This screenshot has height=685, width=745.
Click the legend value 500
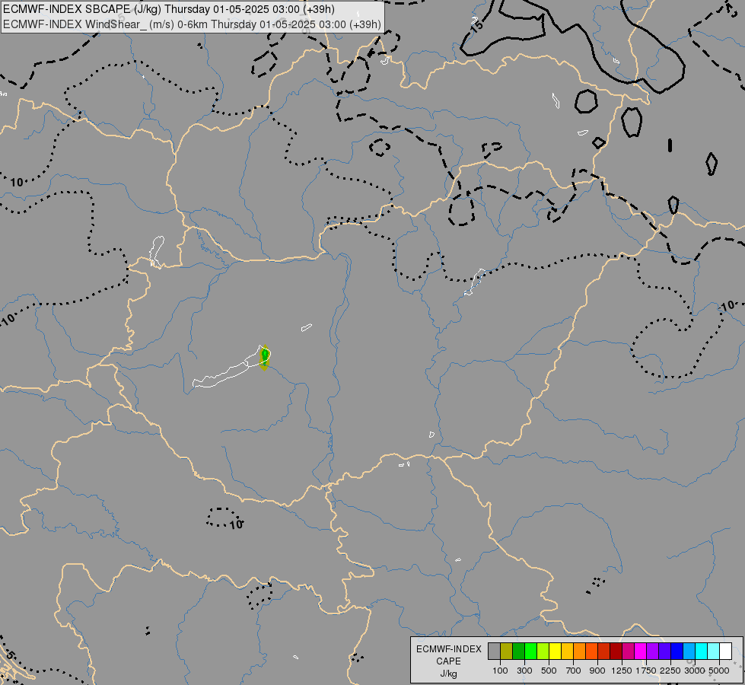(x=549, y=671)
